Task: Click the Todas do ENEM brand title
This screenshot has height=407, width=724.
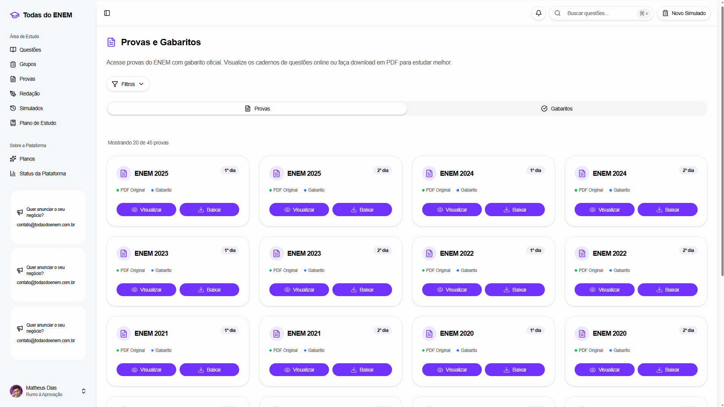Action: point(48,15)
